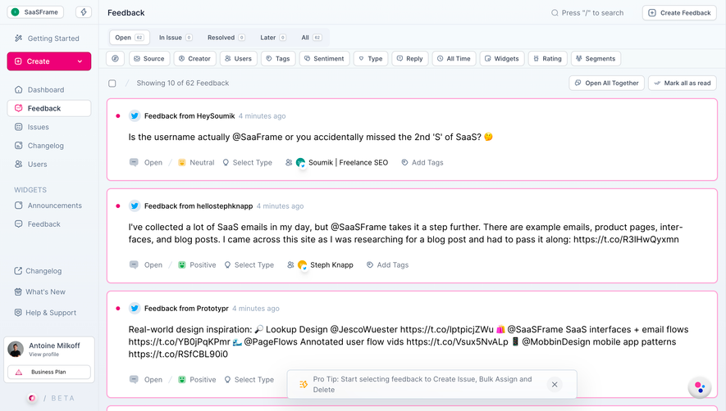Switch to the In Issue tab
This screenshot has height=411, width=726.
click(x=176, y=38)
